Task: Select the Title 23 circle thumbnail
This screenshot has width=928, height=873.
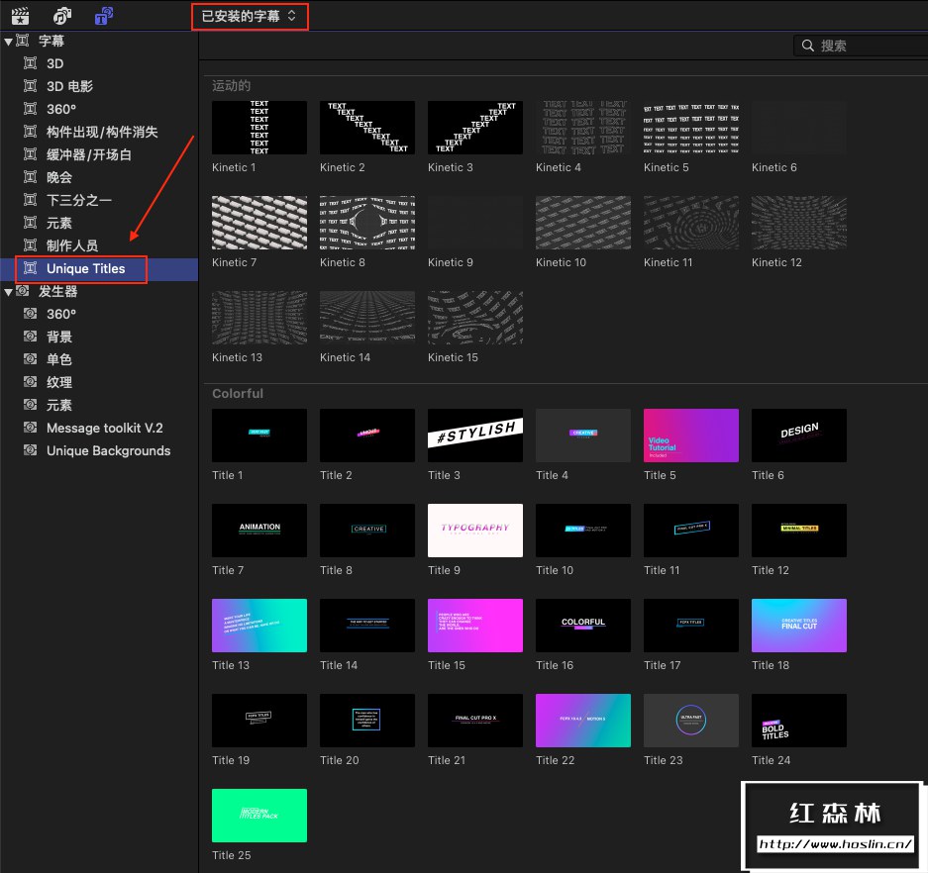Action: [691, 721]
